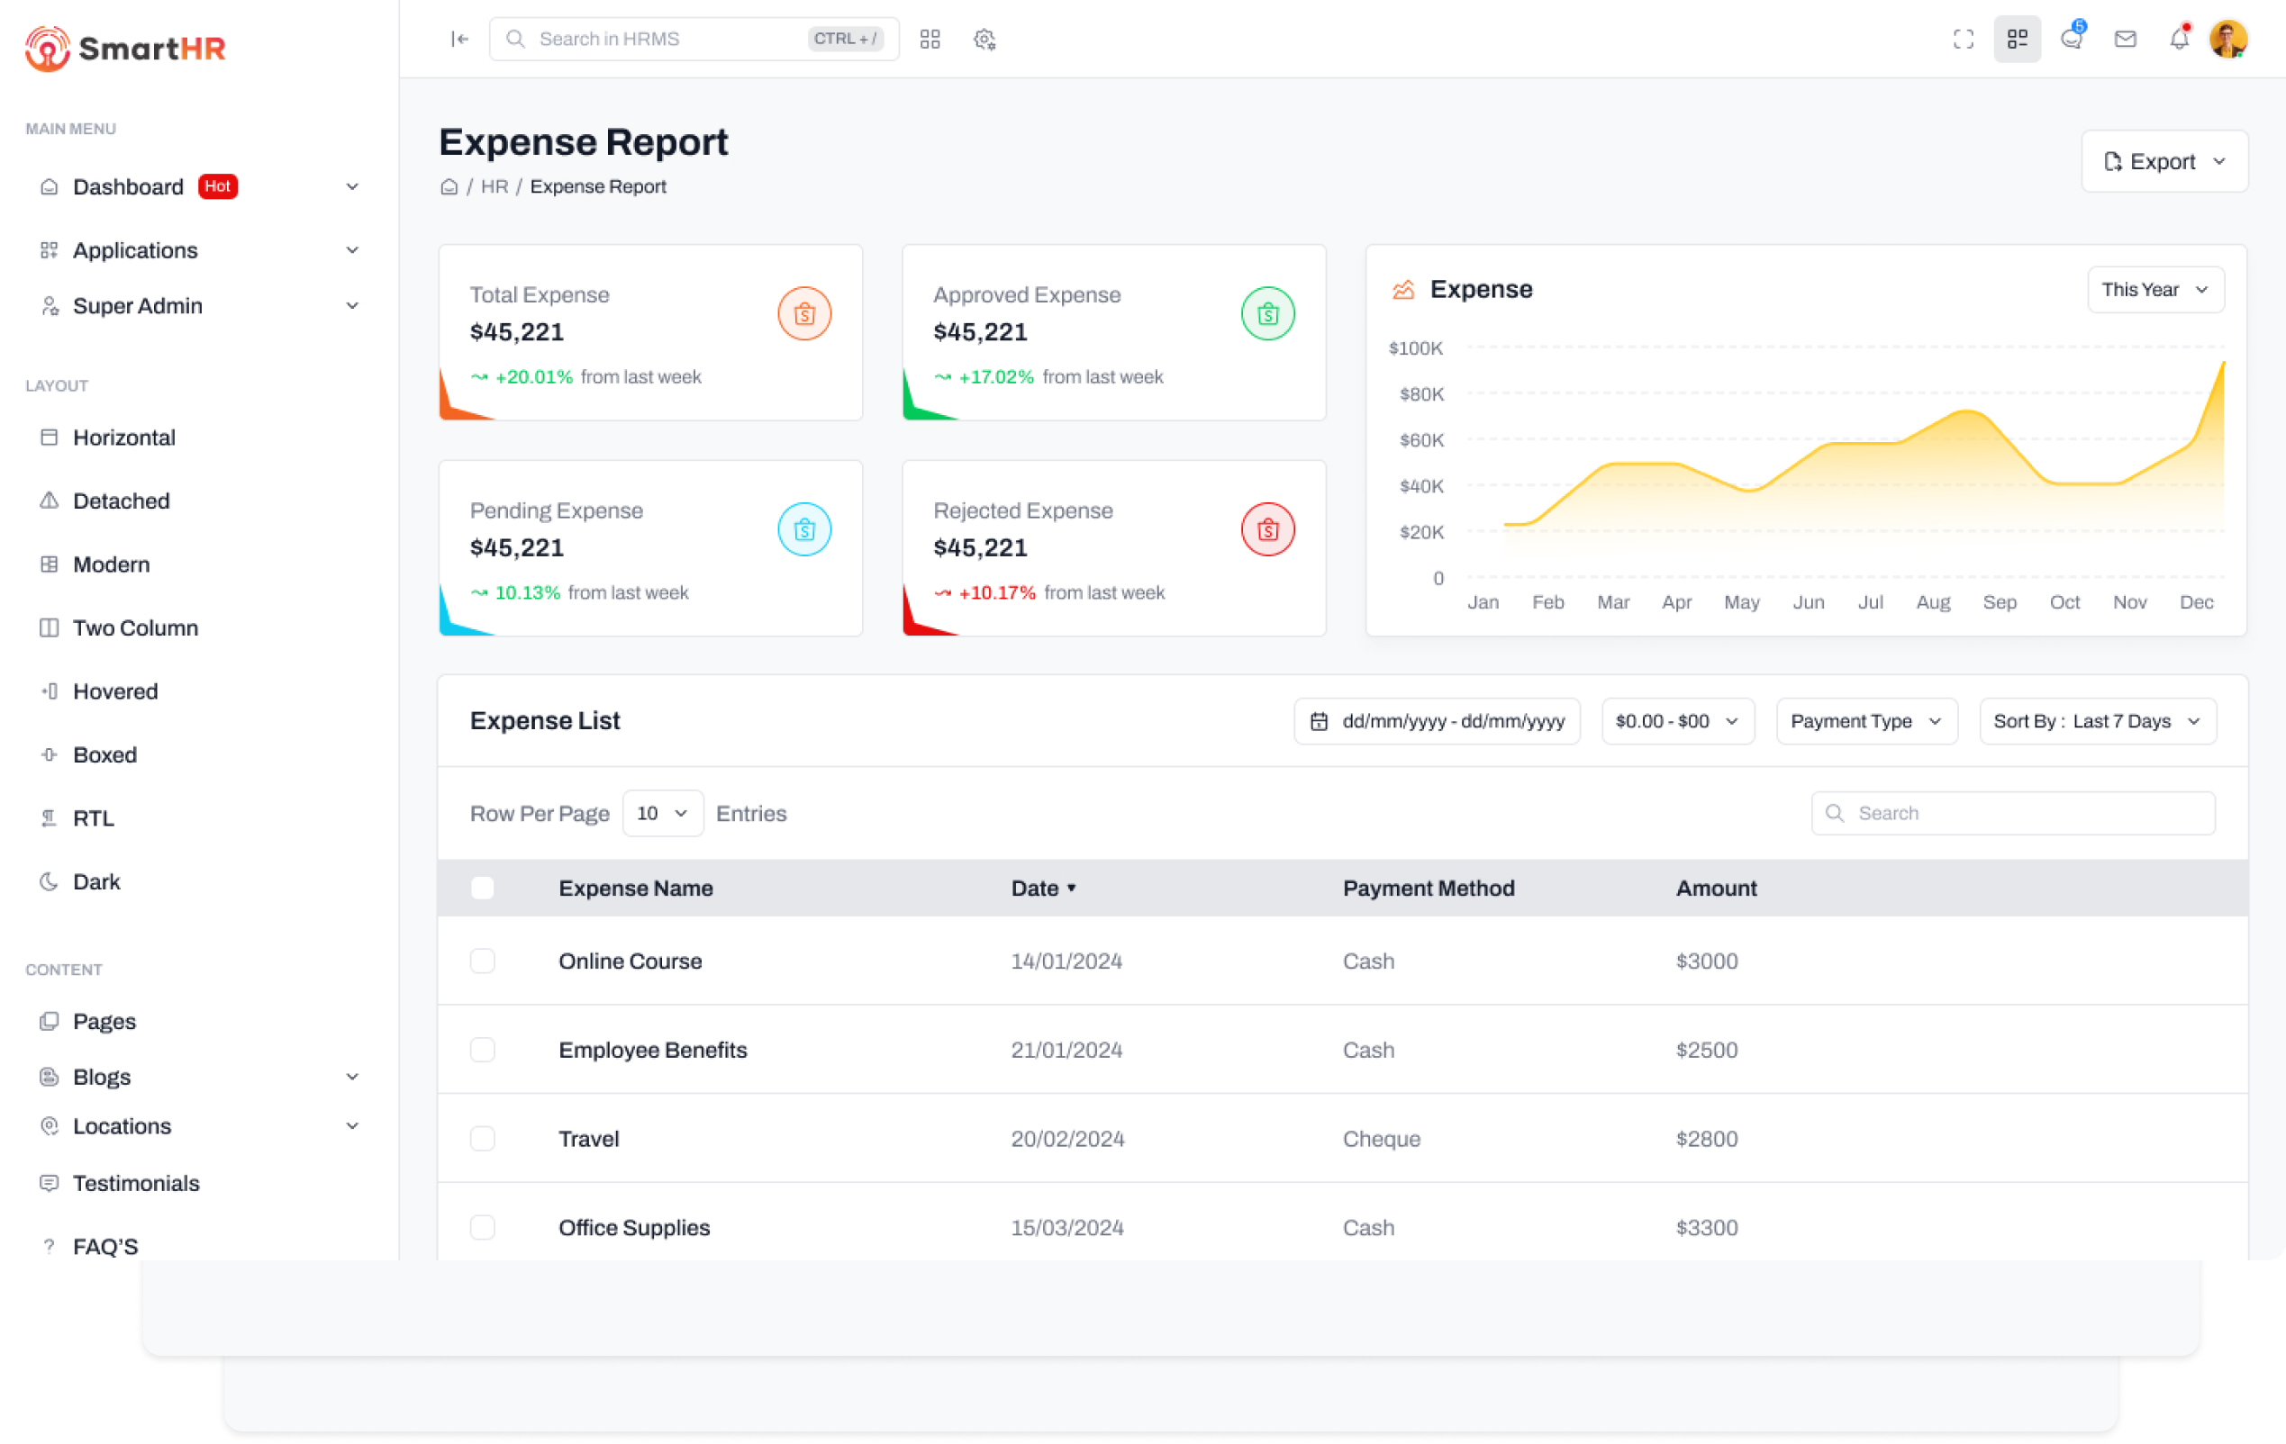Viewport: 2286px width, 1444px height.
Task: Collapse the sidebar with the arrow icon
Action: pos(459,39)
